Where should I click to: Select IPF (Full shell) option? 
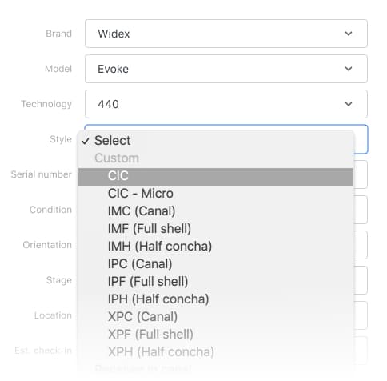click(x=216, y=282)
